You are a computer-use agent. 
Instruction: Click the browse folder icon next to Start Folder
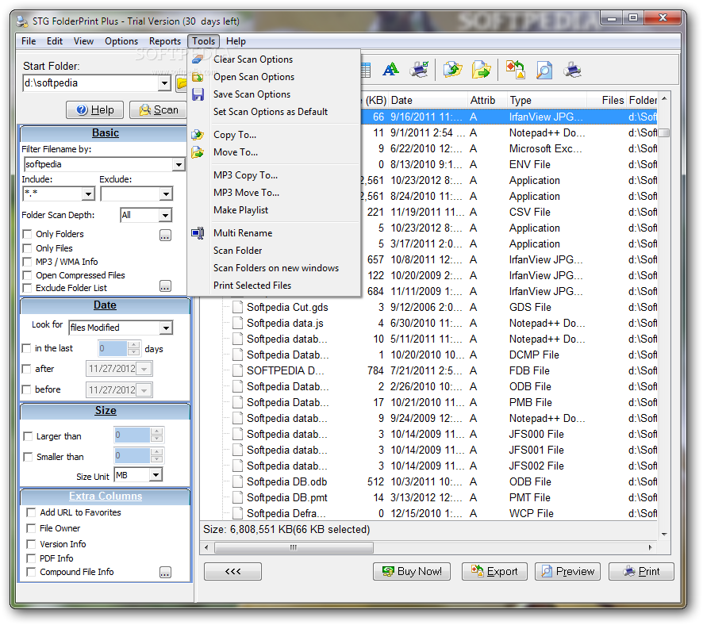tap(182, 83)
